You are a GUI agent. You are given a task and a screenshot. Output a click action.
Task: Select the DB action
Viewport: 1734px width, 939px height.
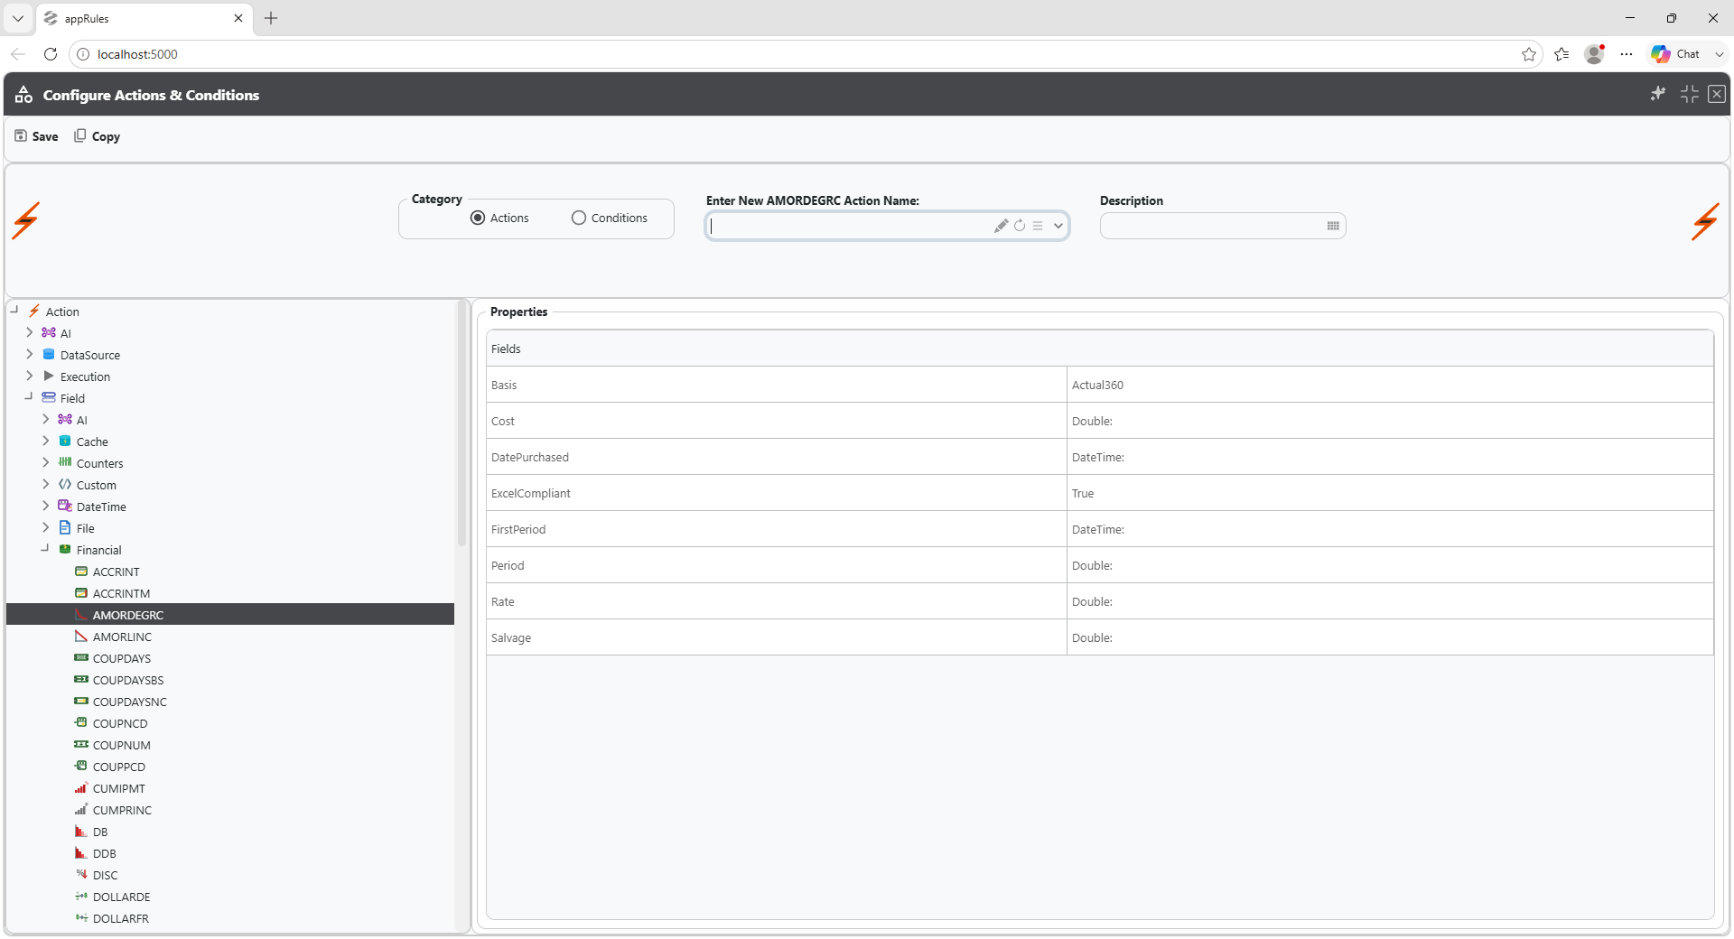pyautogui.click(x=99, y=832)
